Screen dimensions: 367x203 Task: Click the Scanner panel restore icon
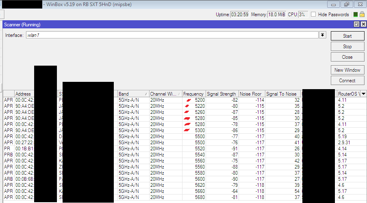[x=356, y=24]
